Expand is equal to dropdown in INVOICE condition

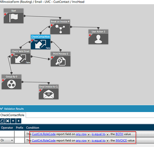point(107,141)
